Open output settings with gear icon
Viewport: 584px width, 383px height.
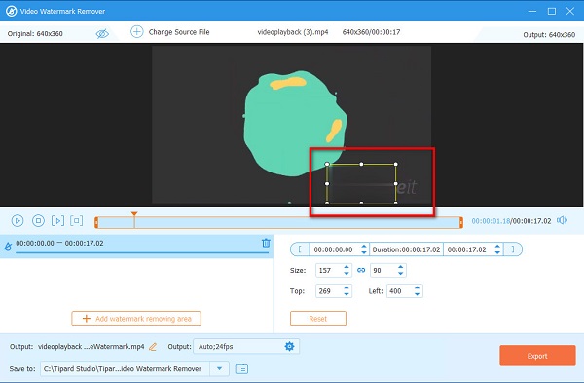pyautogui.click(x=289, y=346)
